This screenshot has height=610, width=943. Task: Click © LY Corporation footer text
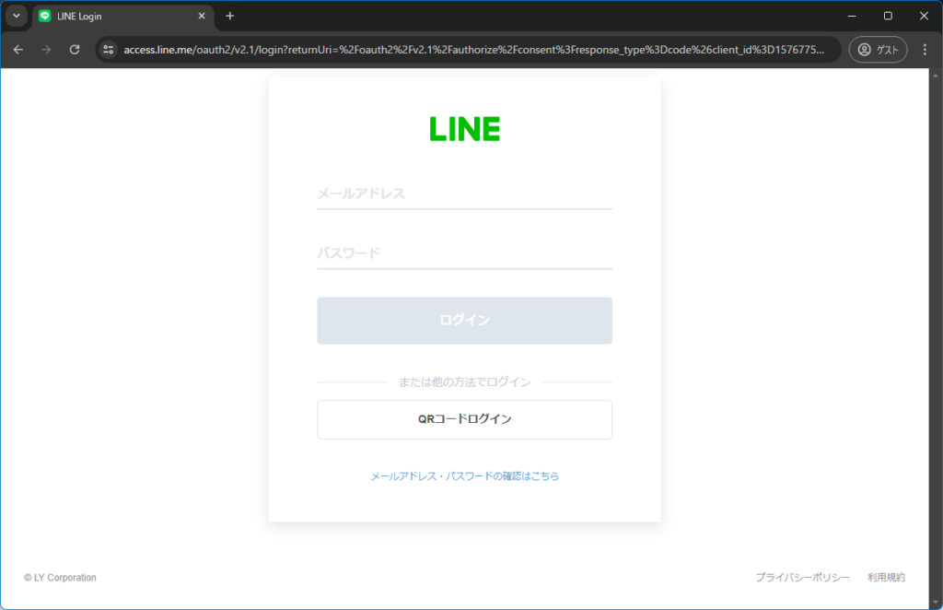pos(60,578)
